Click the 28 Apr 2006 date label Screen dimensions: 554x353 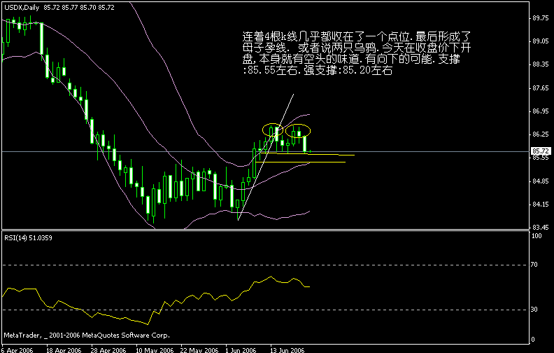click(108, 349)
